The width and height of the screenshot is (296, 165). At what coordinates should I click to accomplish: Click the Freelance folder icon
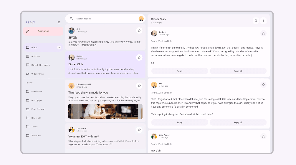(28, 91)
